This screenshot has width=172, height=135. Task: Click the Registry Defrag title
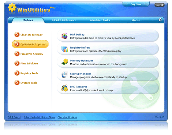click(80, 48)
